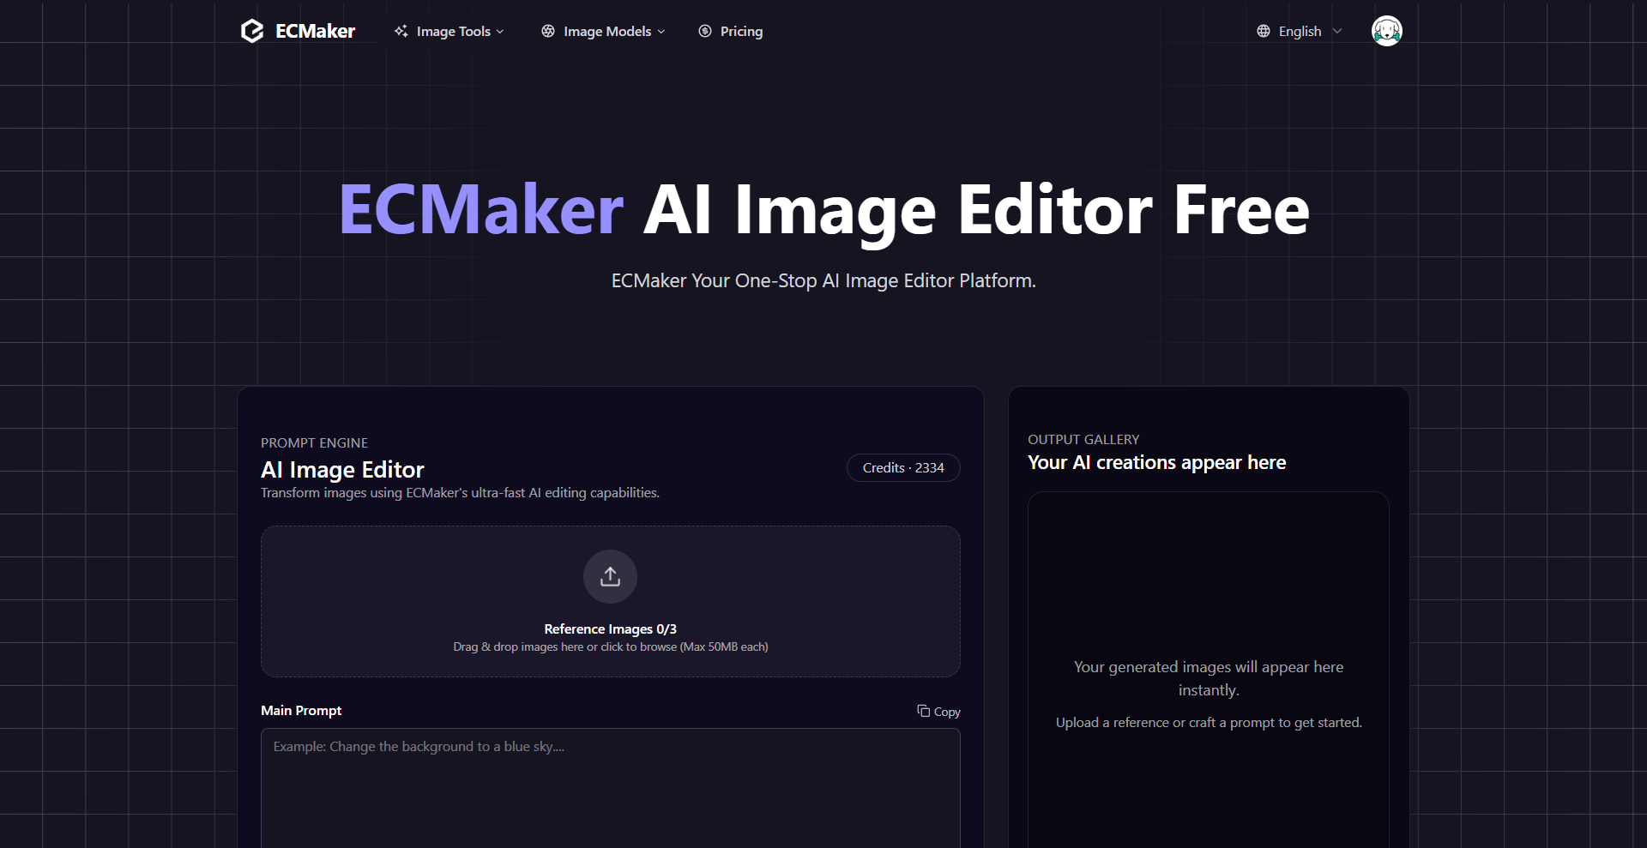1647x848 pixels.
Task: Click the upload arrow icon
Action: (x=610, y=576)
